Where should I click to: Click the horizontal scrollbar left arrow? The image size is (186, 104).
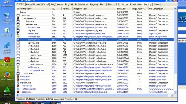18,95
